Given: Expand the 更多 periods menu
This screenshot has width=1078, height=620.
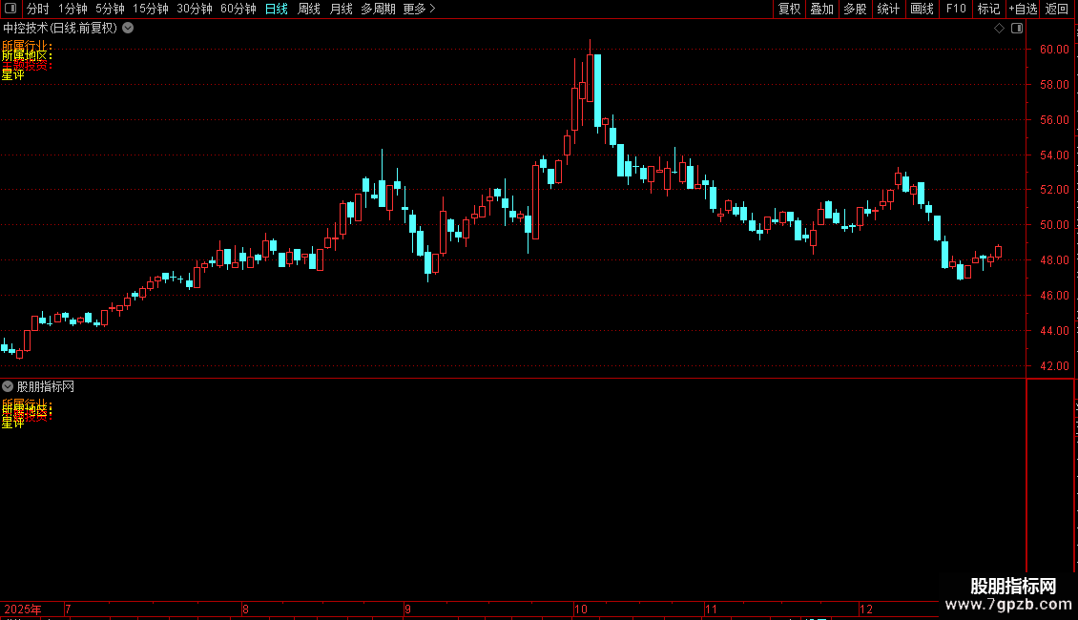Looking at the screenshot, I should [419, 9].
